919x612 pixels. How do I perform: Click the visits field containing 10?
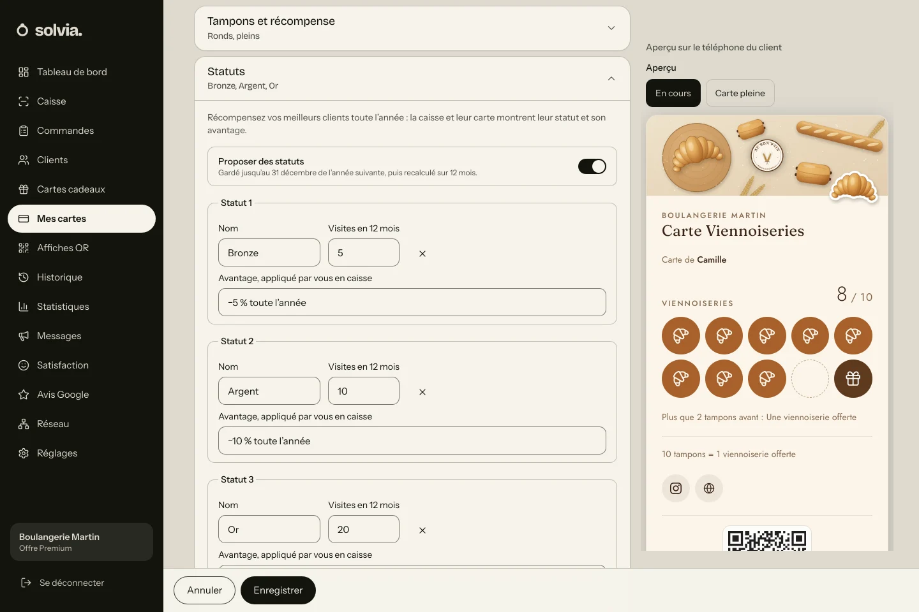(364, 391)
